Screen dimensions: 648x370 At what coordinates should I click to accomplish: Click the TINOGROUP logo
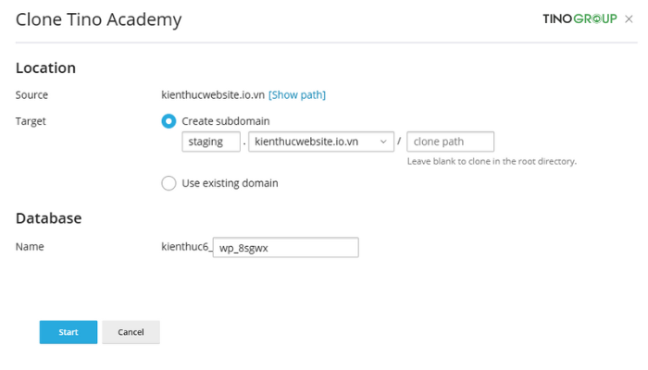pos(579,18)
